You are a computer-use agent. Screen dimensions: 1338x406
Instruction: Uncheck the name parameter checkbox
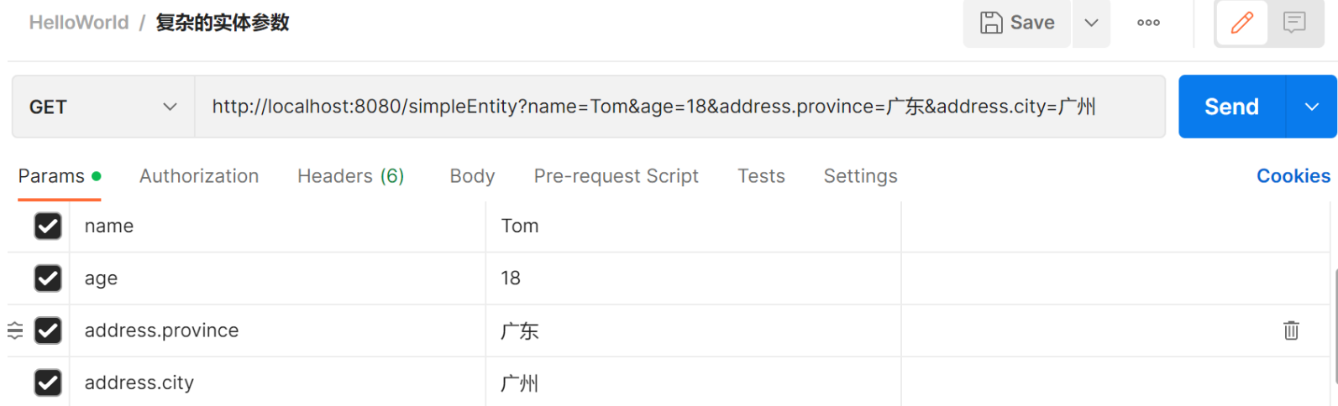pos(48,226)
